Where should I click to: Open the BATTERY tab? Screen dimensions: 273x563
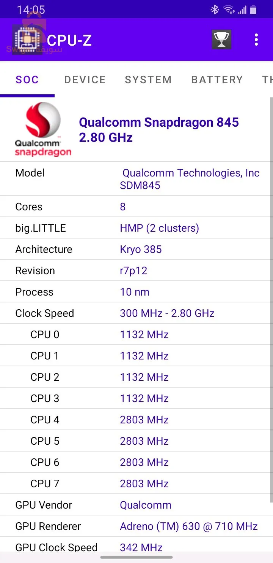point(217,80)
